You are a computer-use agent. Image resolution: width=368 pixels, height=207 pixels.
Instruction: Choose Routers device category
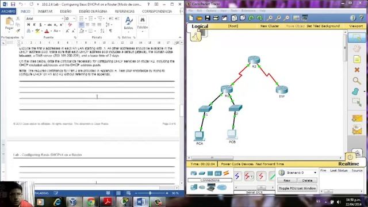194,174
